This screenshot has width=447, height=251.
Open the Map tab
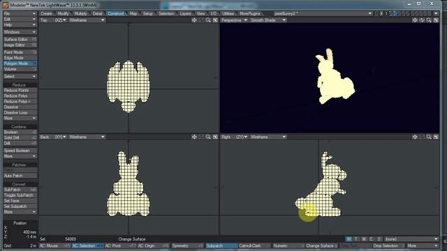click(x=133, y=14)
